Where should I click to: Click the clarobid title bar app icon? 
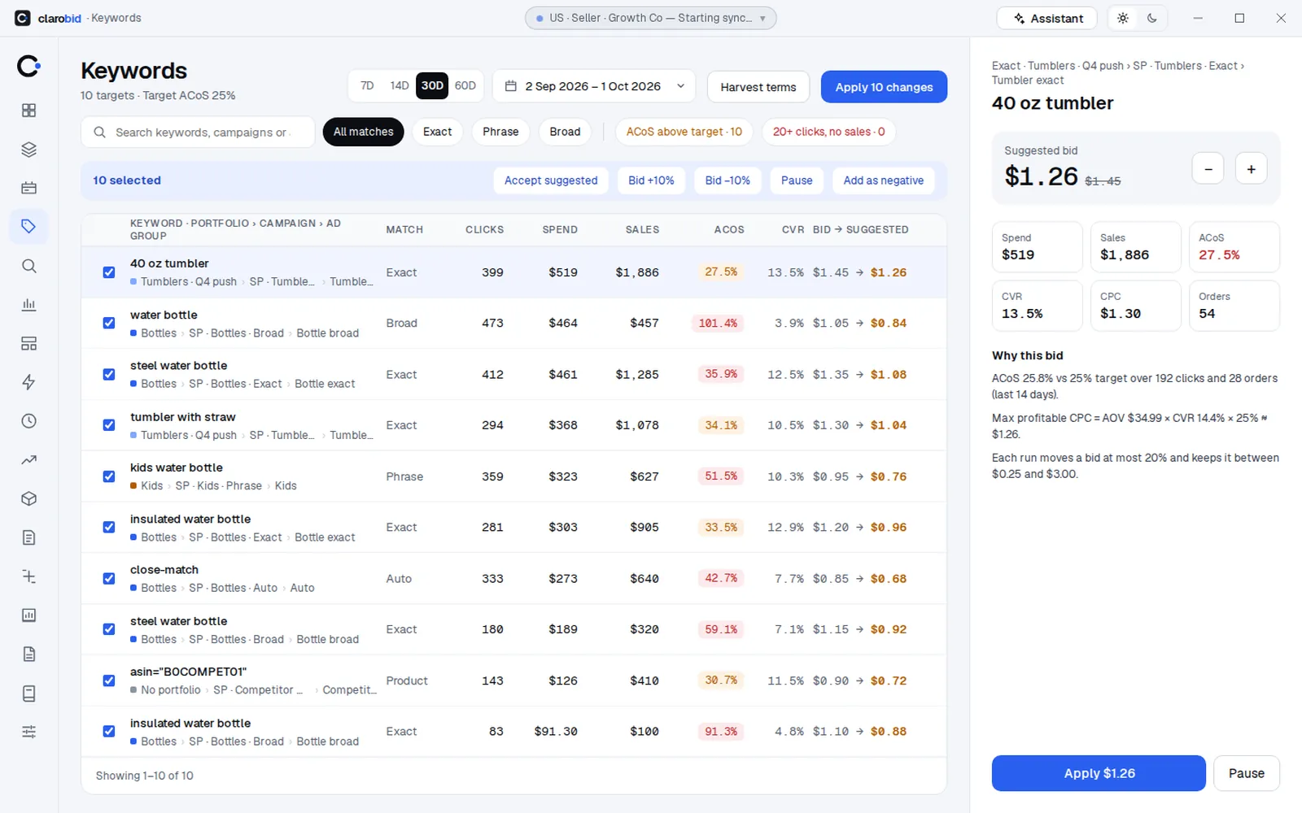click(x=23, y=18)
